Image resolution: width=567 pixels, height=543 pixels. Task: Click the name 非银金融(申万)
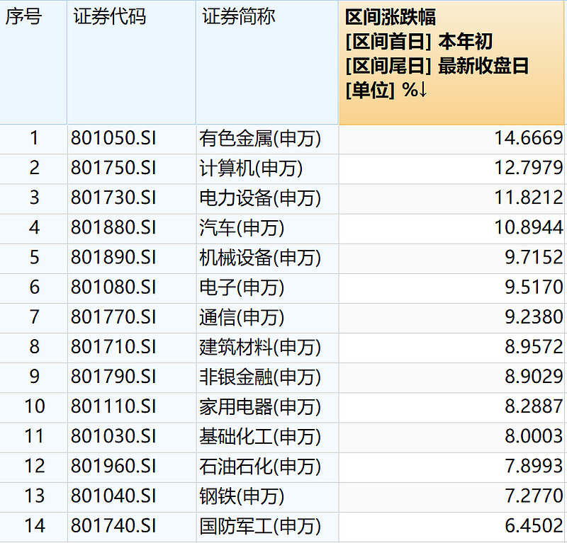260,377
